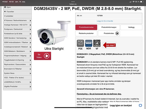Click Fjernstyring underlined heading link

99,94
